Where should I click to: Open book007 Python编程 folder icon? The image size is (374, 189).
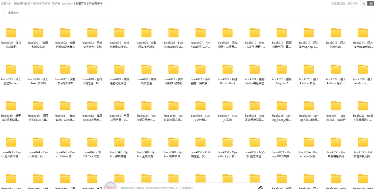(x=201, y=33)
